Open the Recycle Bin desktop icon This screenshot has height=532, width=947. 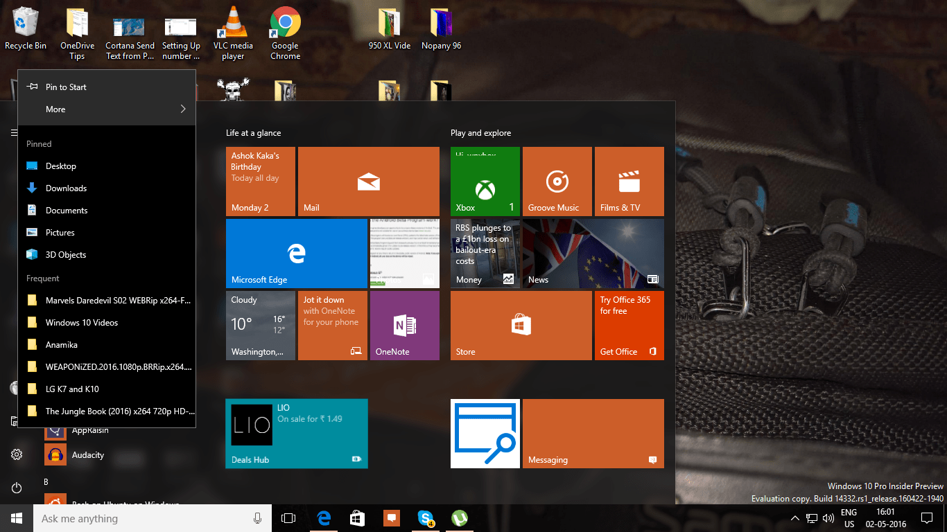point(26,29)
